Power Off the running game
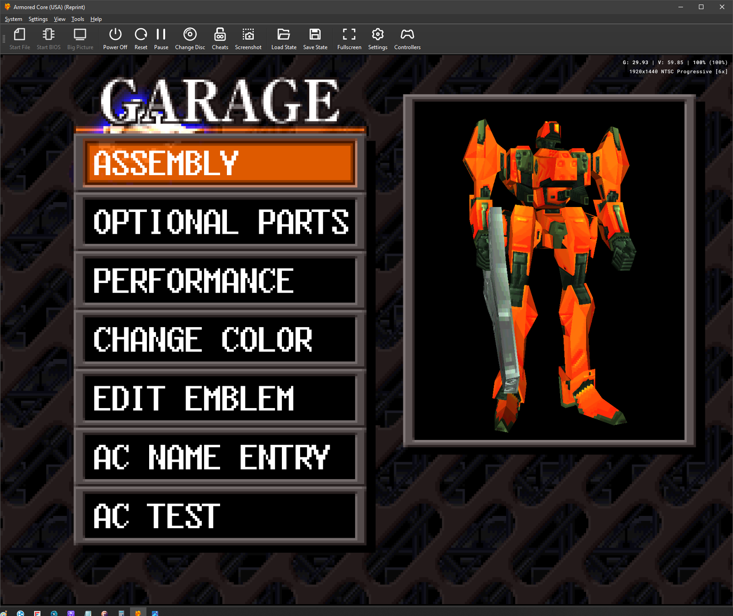The image size is (733, 616). coord(115,39)
